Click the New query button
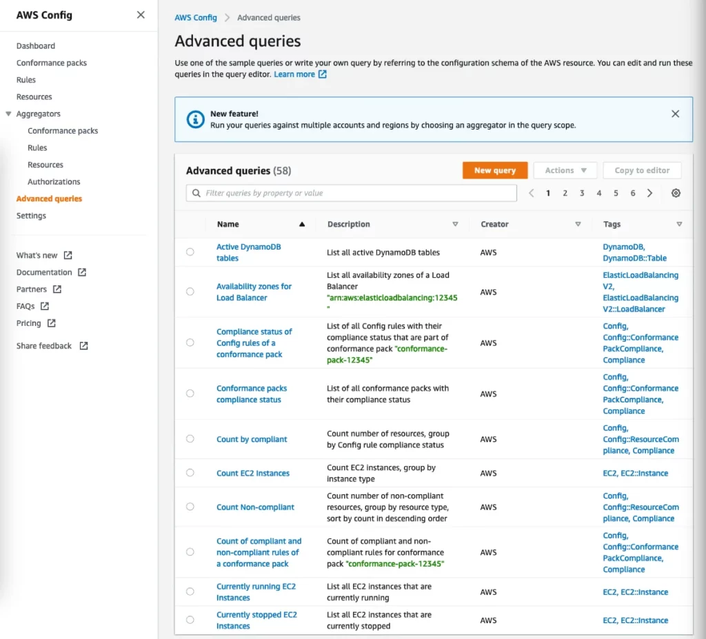 pyautogui.click(x=495, y=171)
